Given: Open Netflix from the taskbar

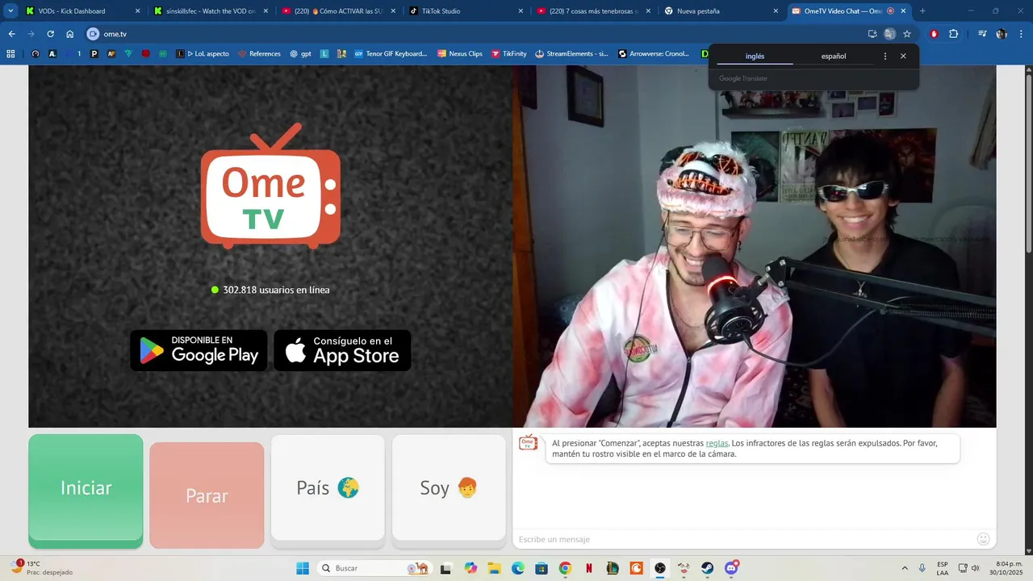Looking at the screenshot, I should point(589,568).
